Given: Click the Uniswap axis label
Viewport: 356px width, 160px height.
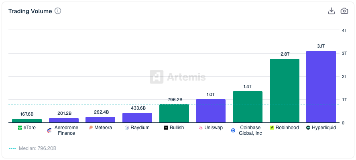Looking at the screenshot, I should click(x=214, y=128).
